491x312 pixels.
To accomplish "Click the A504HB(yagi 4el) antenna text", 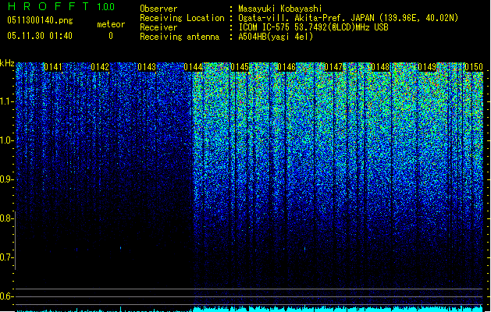I will pos(276,37).
